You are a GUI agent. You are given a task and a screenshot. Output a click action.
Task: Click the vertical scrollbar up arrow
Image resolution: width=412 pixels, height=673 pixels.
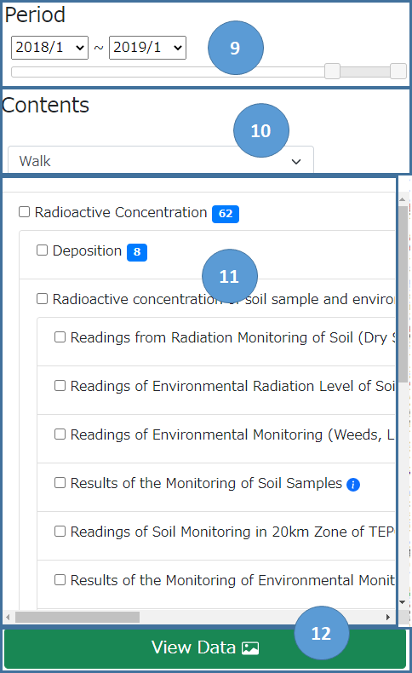(x=403, y=199)
